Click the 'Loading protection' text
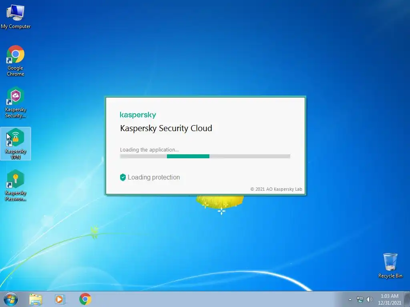Viewport: 410px width, 307px height. pos(154,177)
